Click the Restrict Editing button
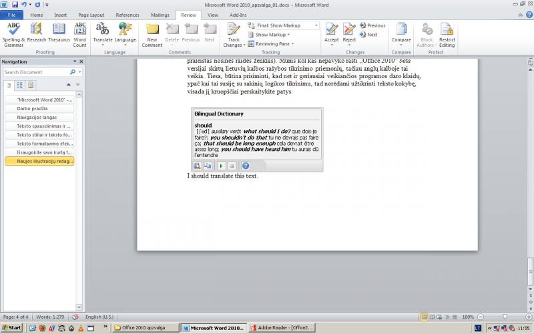 tap(447, 35)
